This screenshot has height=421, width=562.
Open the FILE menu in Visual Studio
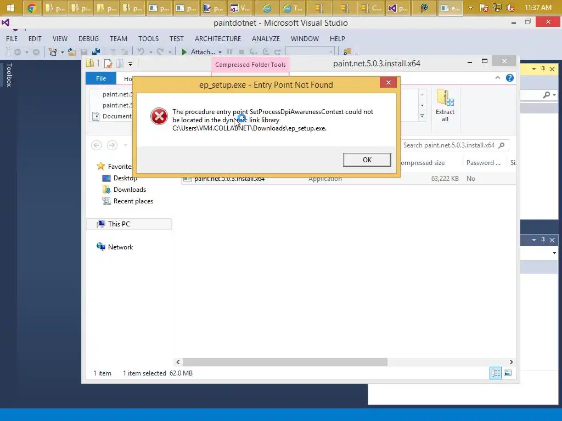tap(12, 39)
